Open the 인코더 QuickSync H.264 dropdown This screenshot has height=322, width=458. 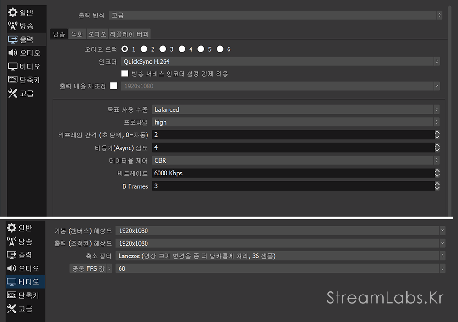point(280,61)
